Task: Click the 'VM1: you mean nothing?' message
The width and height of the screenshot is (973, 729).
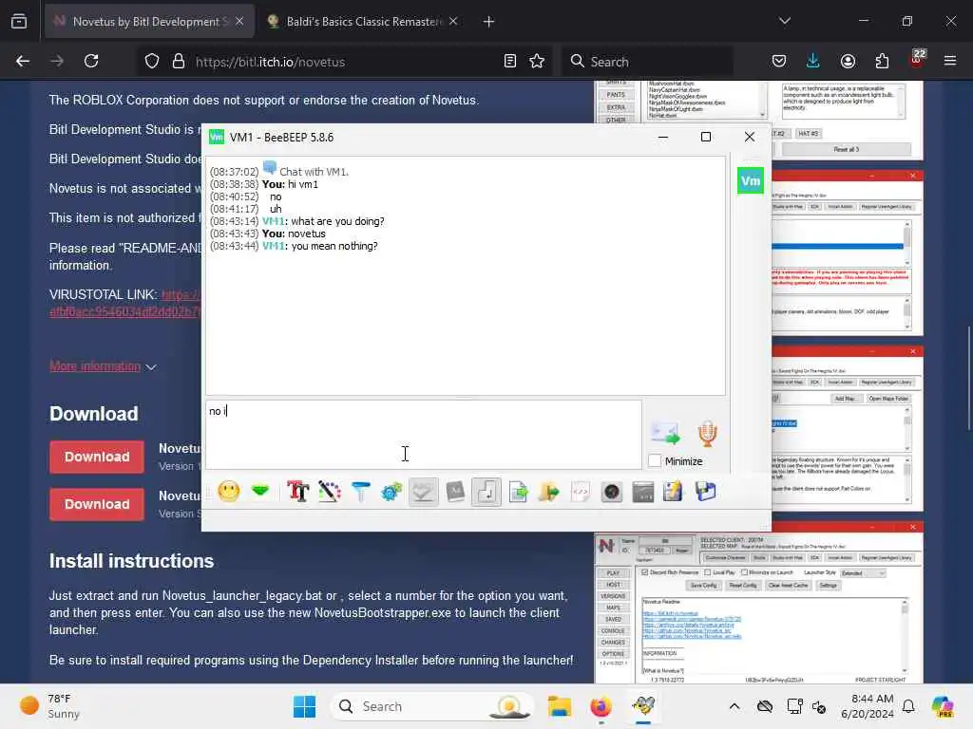Action: 320,246
